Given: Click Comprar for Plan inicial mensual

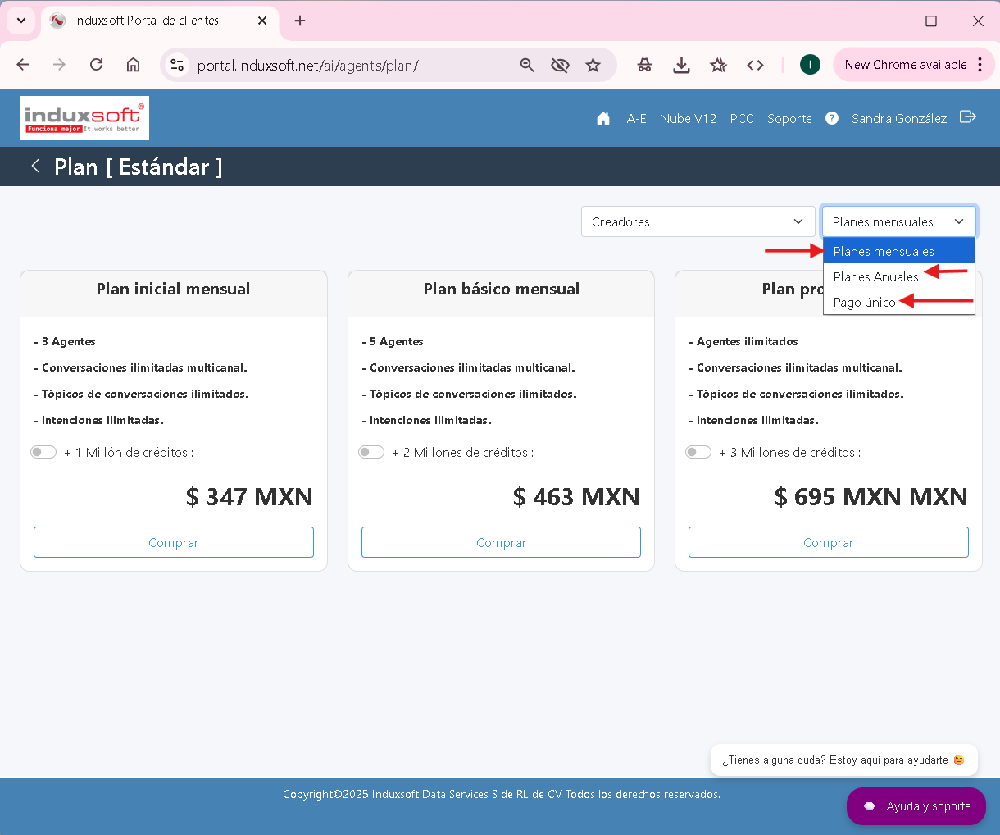Looking at the screenshot, I should pos(174,542).
